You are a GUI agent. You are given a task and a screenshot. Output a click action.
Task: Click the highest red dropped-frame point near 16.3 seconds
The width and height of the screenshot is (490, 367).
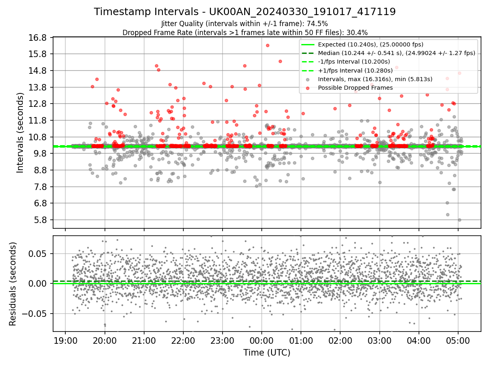coord(267,45)
